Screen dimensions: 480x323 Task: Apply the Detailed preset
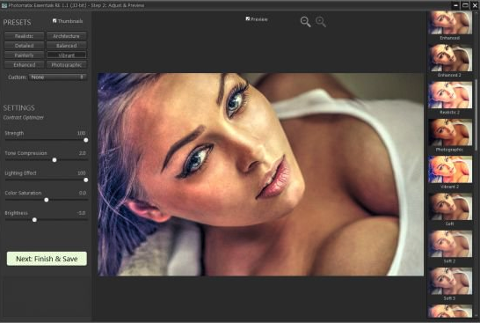[25, 46]
